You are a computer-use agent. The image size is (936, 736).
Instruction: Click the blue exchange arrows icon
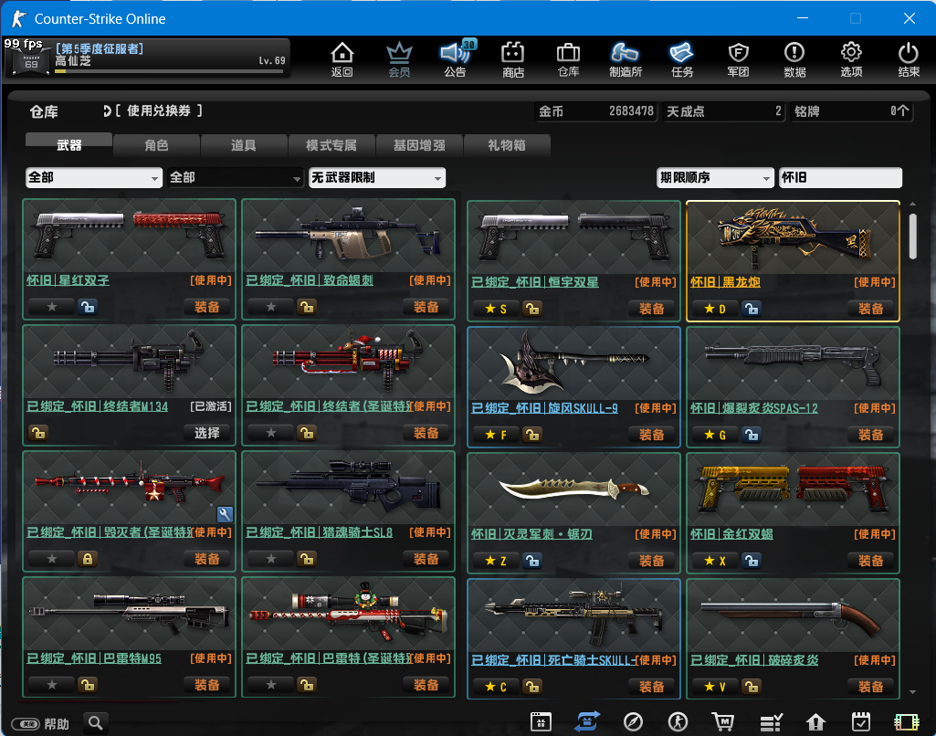[587, 721]
